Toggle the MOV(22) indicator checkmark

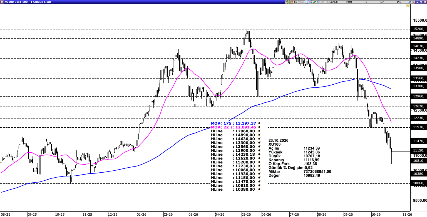point(259,127)
